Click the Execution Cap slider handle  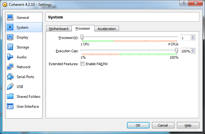pyautogui.click(x=176, y=50)
